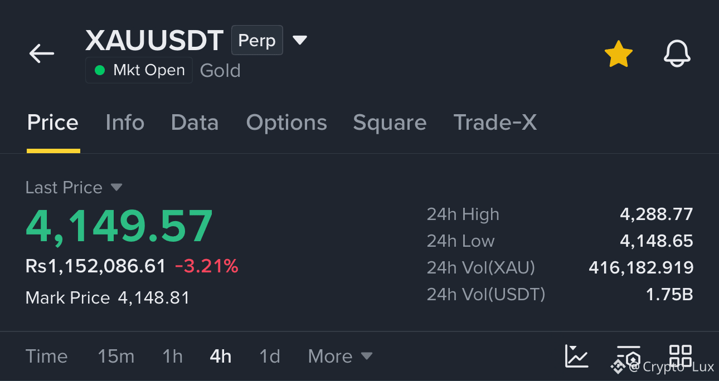Open the Options tab
The height and width of the screenshot is (381, 719).
coord(286,123)
